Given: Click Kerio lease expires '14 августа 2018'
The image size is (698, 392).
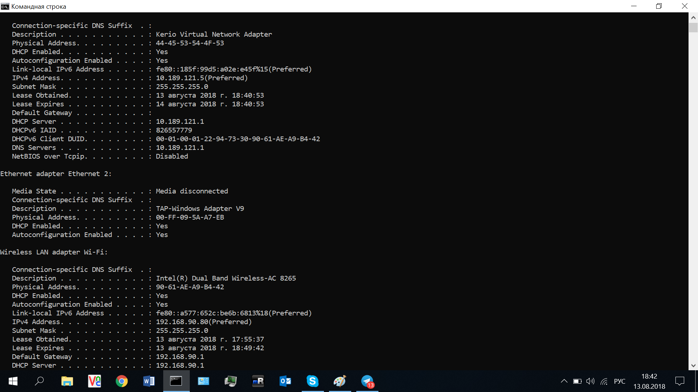Looking at the screenshot, I should [186, 104].
